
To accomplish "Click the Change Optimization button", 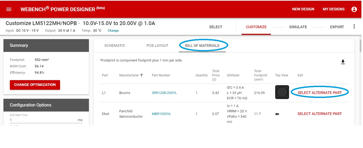I will 35,85.
